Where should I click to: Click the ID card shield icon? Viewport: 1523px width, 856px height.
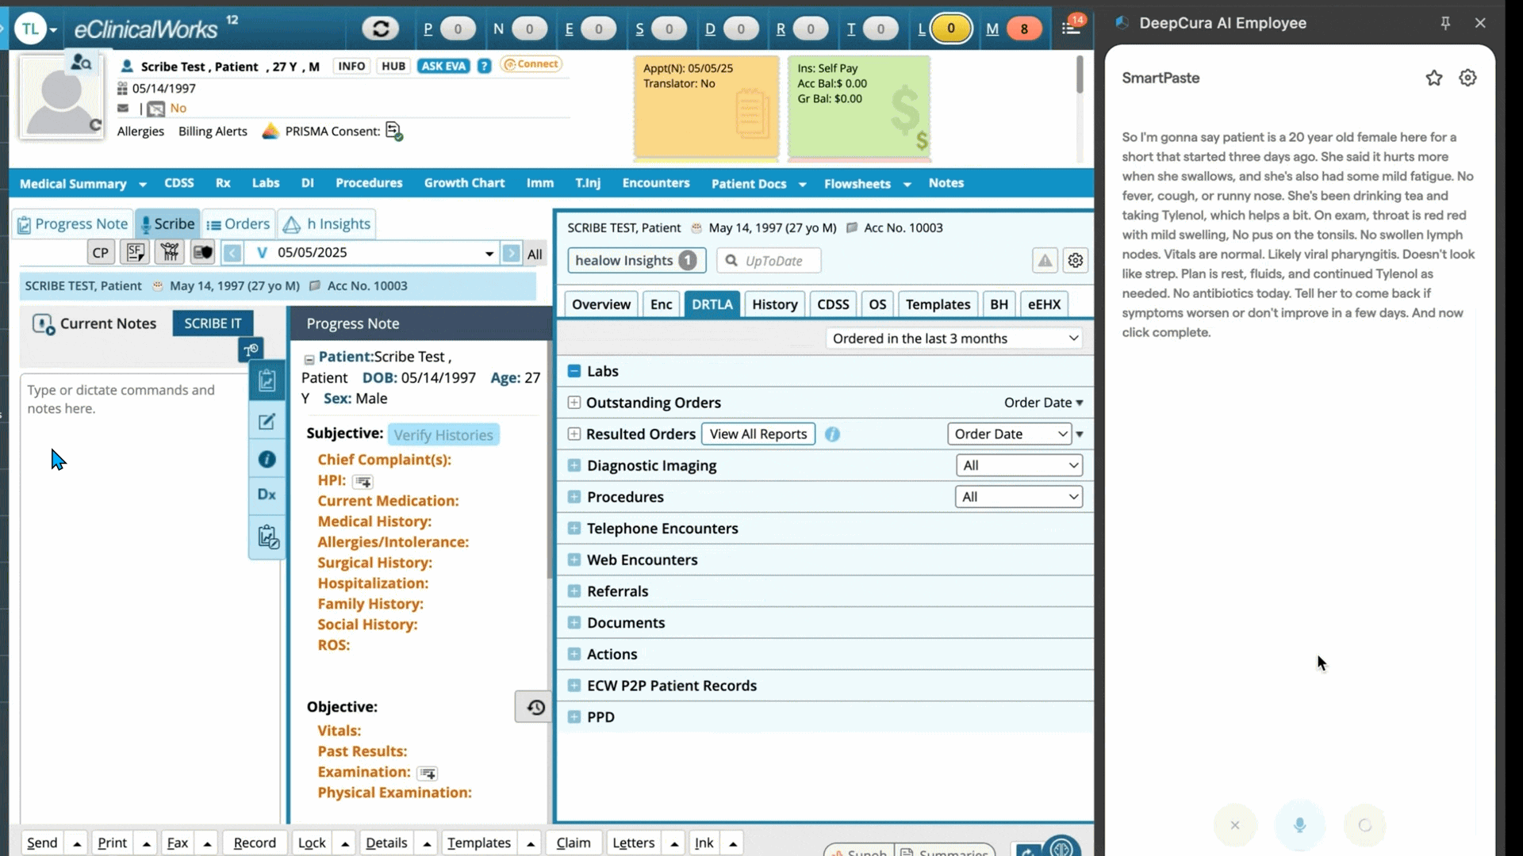(x=203, y=253)
